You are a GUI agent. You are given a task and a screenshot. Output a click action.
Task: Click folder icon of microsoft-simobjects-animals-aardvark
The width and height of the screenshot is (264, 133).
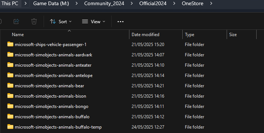pos(10,55)
